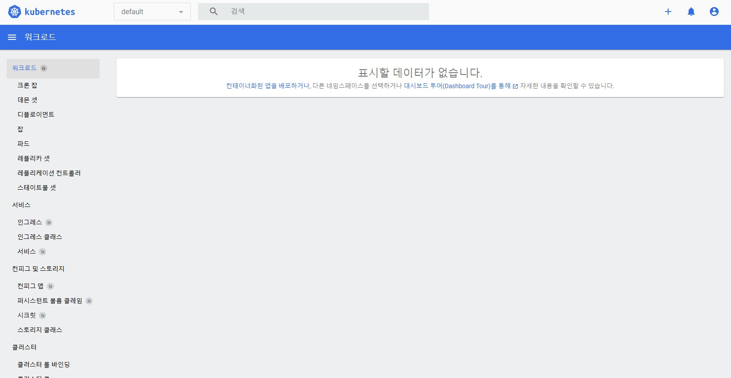Open 디플로이먼트 in sidebar

point(36,114)
